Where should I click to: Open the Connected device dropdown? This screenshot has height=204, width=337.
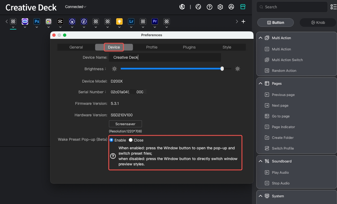(x=76, y=7)
